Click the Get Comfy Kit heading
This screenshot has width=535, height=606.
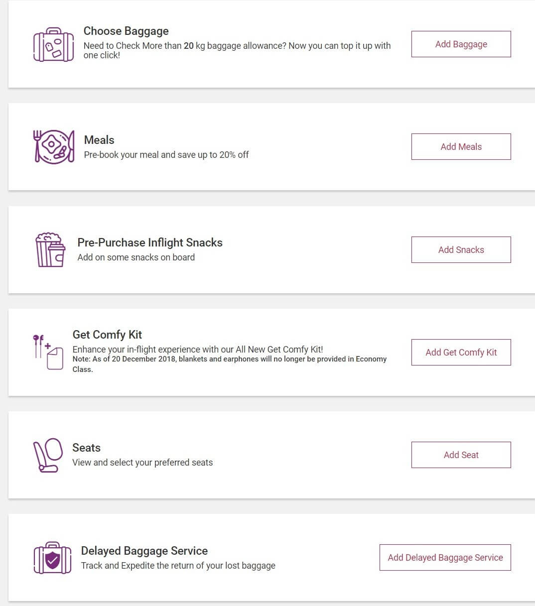107,335
